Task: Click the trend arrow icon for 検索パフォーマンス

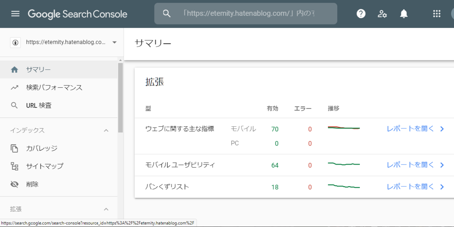Action: point(15,87)
